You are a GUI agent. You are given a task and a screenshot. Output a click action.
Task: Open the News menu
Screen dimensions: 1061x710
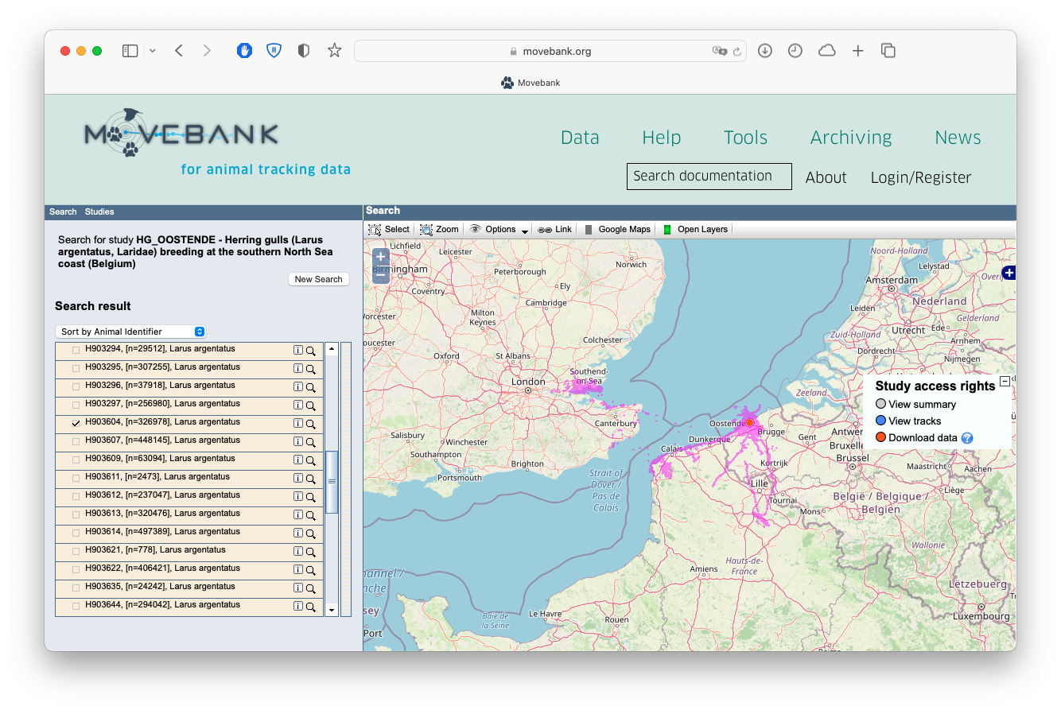[x=958, y=138]
